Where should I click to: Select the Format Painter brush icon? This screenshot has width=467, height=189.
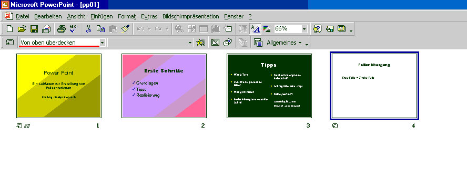[x=125, y=29]
